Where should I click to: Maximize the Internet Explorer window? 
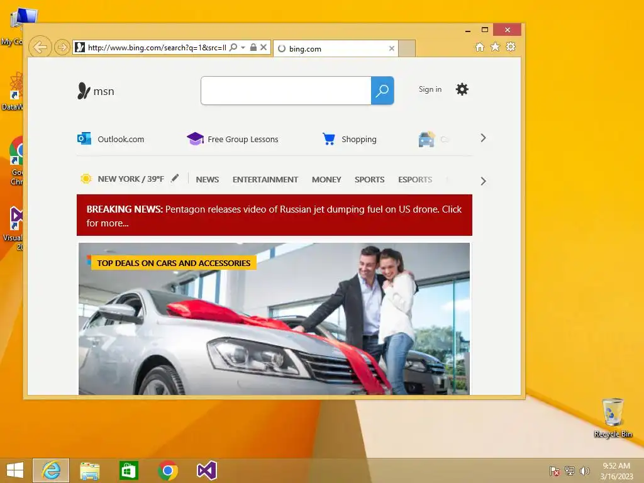485,30
